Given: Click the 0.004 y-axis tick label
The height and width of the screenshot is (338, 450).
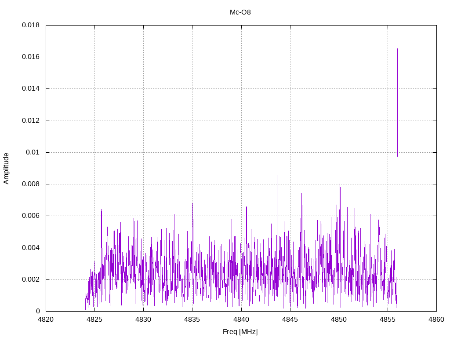Looking at the screenshot, I should [31, 248].
